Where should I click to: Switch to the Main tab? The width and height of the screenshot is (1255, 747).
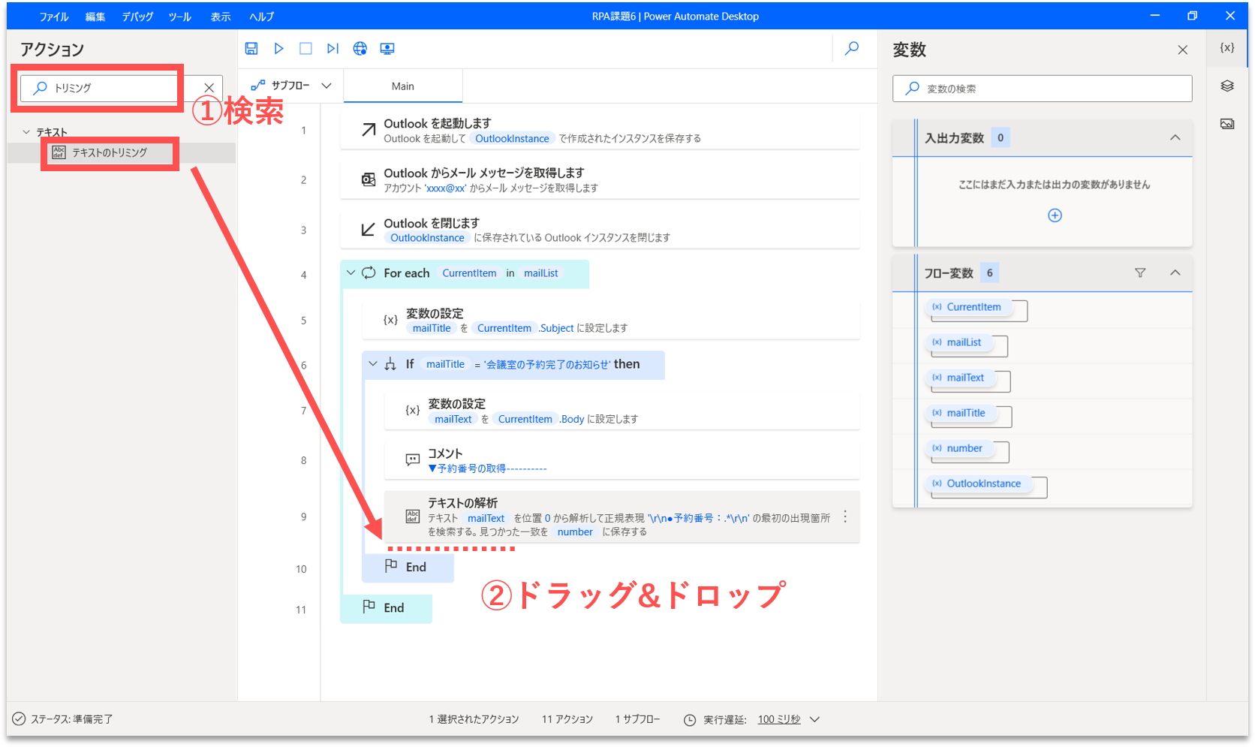(x=403, y=86)
